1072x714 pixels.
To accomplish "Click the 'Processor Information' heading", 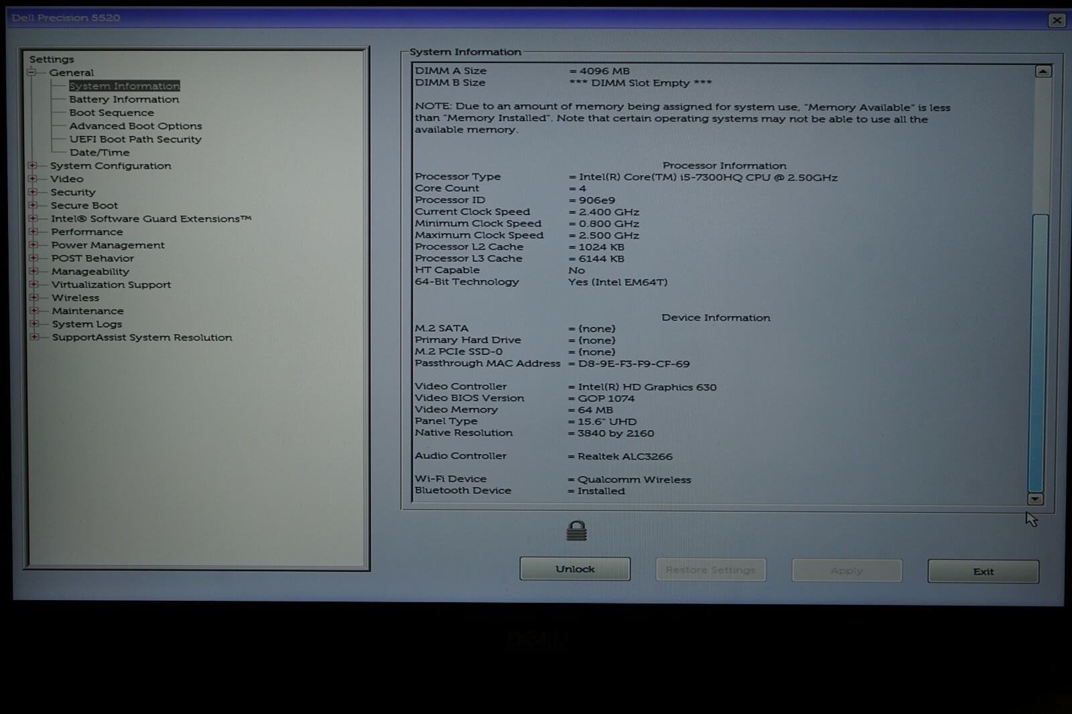I will [724, 165].
